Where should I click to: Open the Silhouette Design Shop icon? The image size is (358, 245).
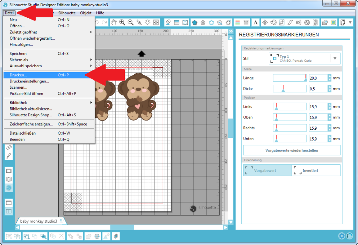(x=9, y=188)
